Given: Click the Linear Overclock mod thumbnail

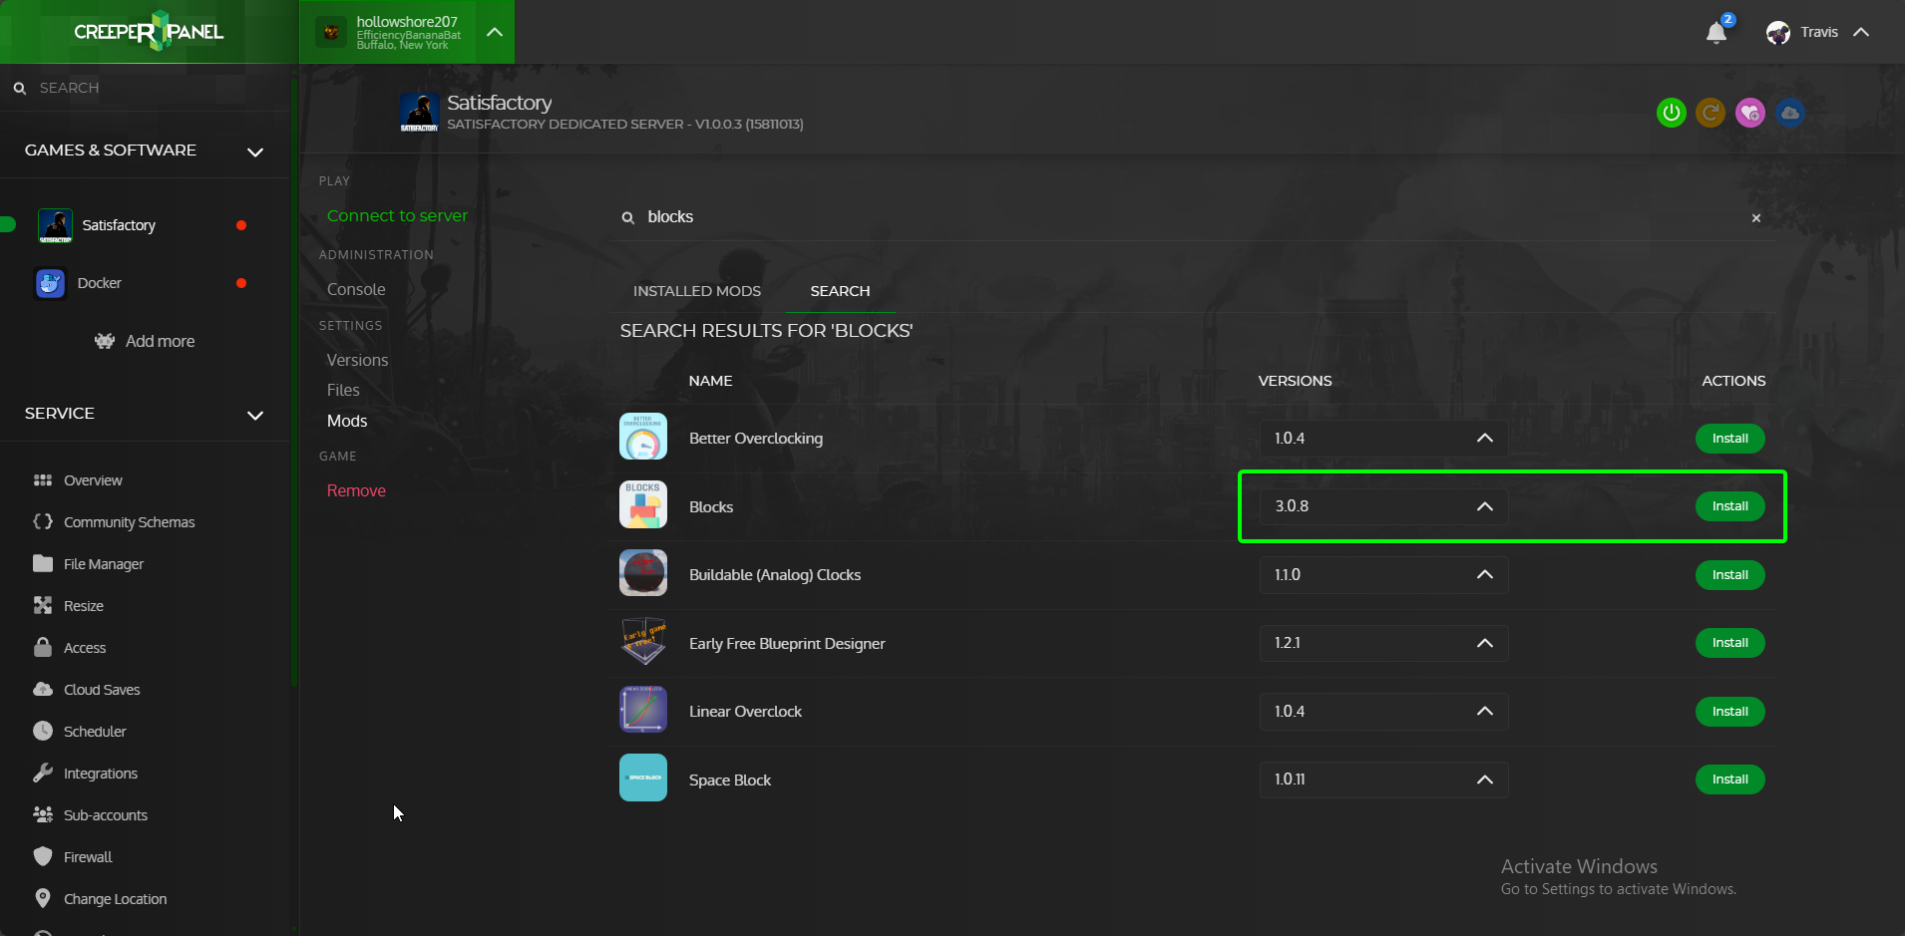Looking at the screenshot, I should pyautogui.click(x=643, y=710).
